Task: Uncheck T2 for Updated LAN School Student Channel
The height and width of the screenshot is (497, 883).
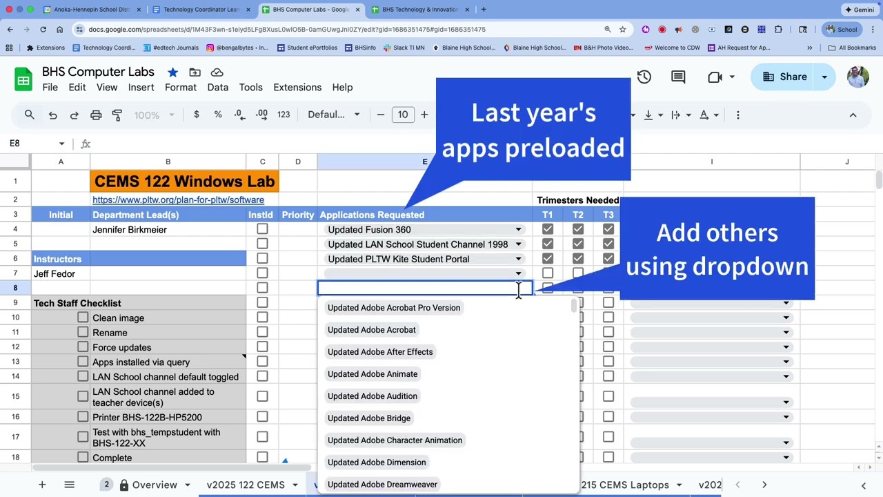Action: (578, 244)
